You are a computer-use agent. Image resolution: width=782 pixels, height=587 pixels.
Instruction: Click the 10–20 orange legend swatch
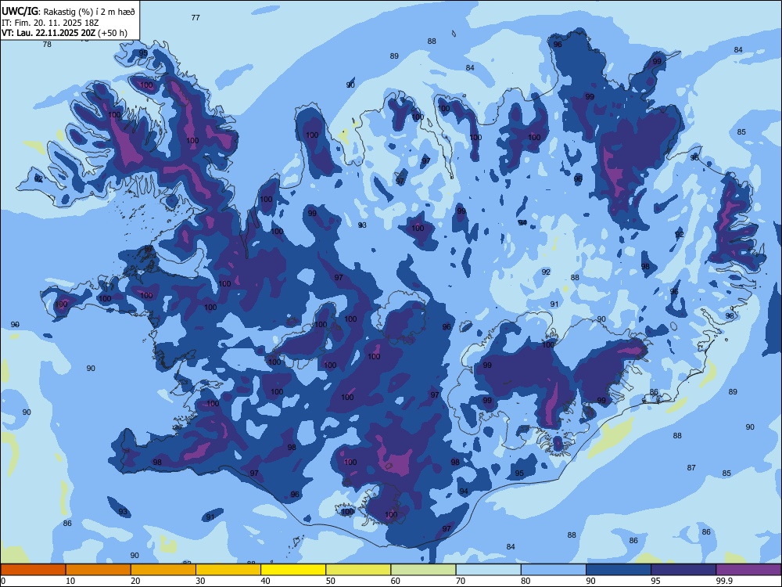coord(99,570)
